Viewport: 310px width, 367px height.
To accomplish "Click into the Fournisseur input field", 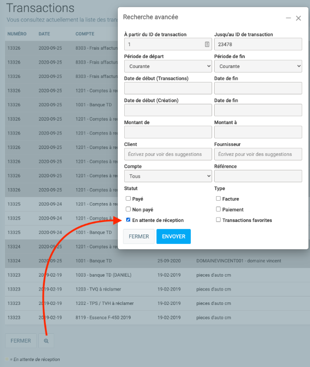I will pyautogui.click(x=258, y=154).
